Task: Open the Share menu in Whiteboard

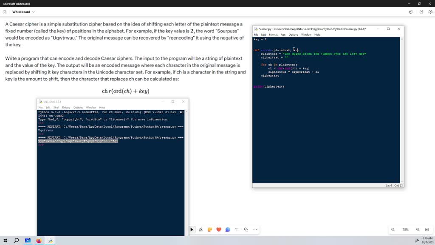Action: coord(421,12)
